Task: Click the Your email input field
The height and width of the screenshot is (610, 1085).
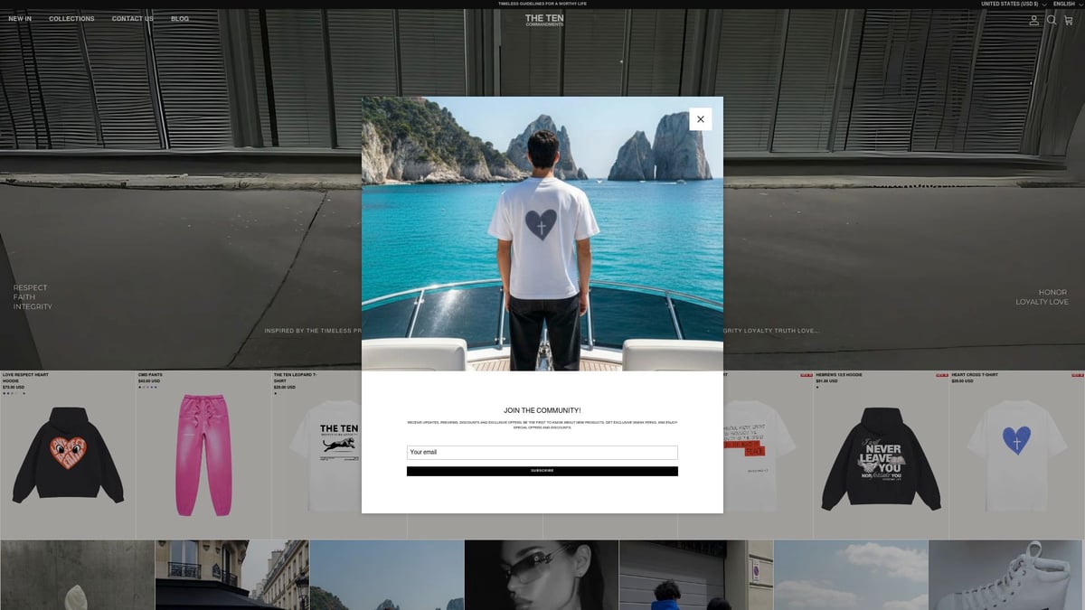Action: pyautogui.click(x=542, y=452)
